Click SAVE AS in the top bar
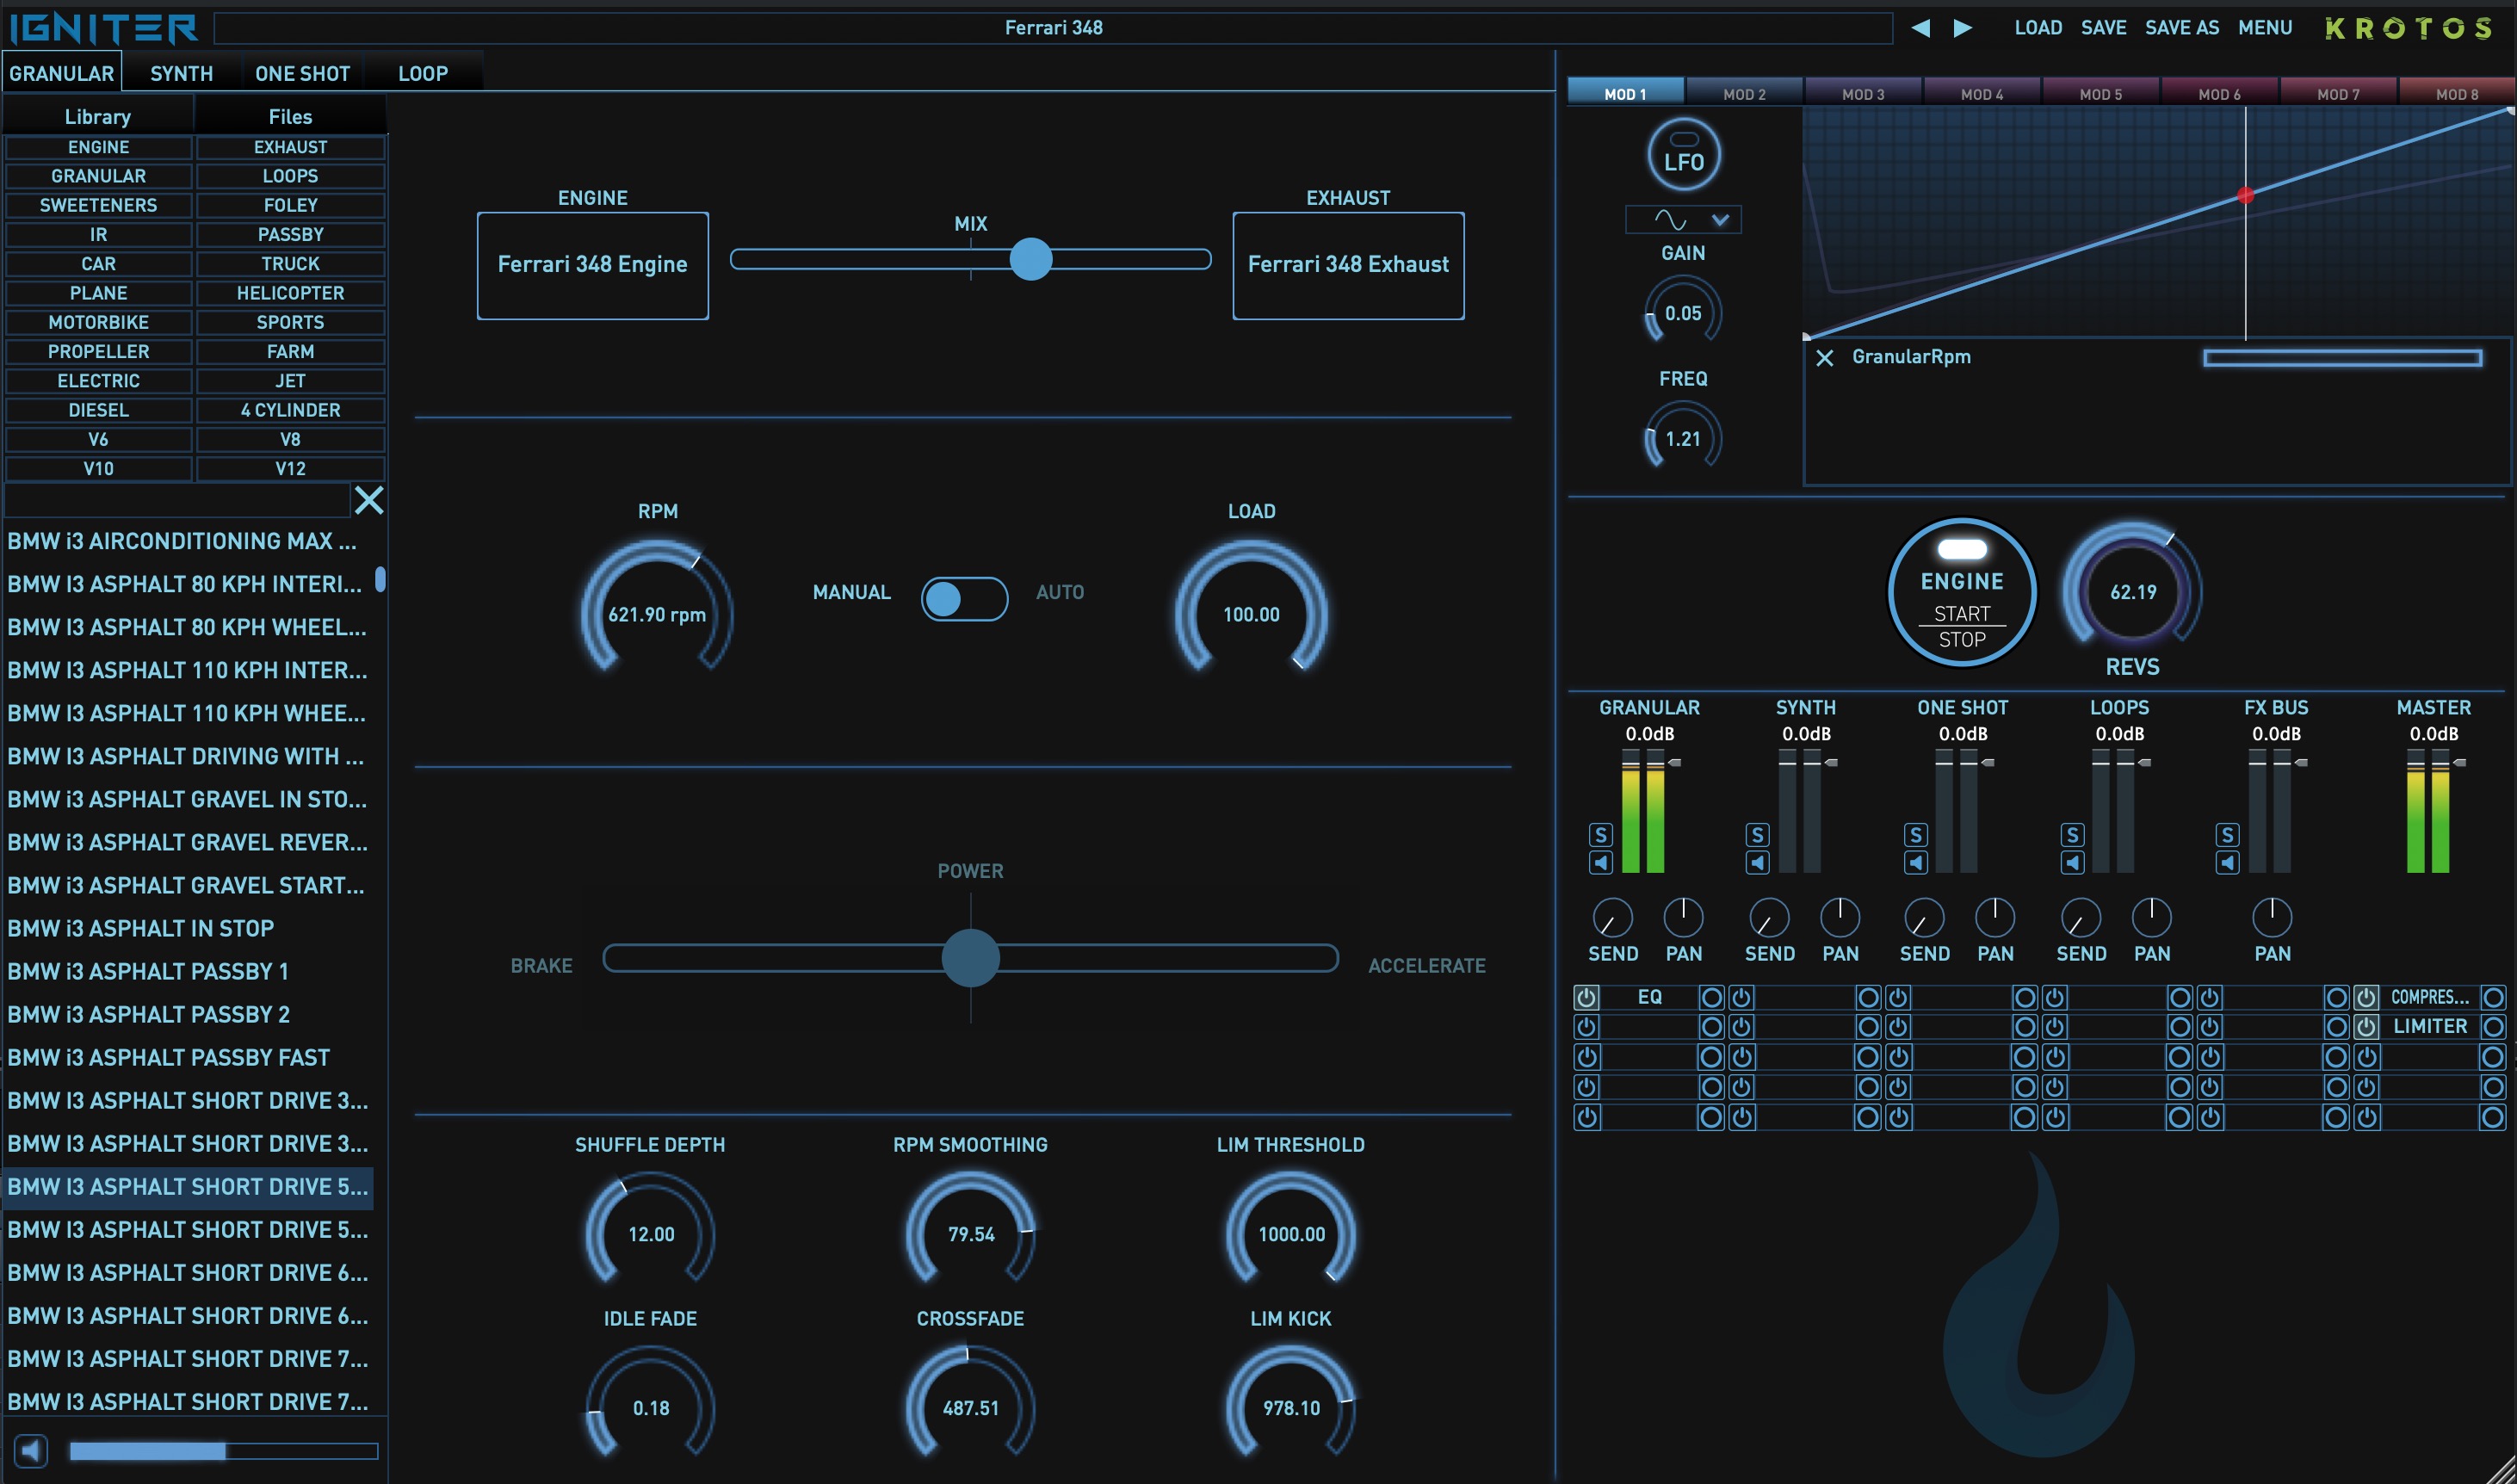 click(2182, 28)
